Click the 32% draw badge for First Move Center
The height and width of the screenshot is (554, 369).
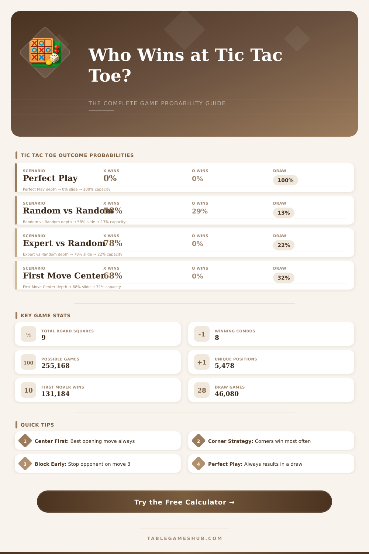(284, 278)
